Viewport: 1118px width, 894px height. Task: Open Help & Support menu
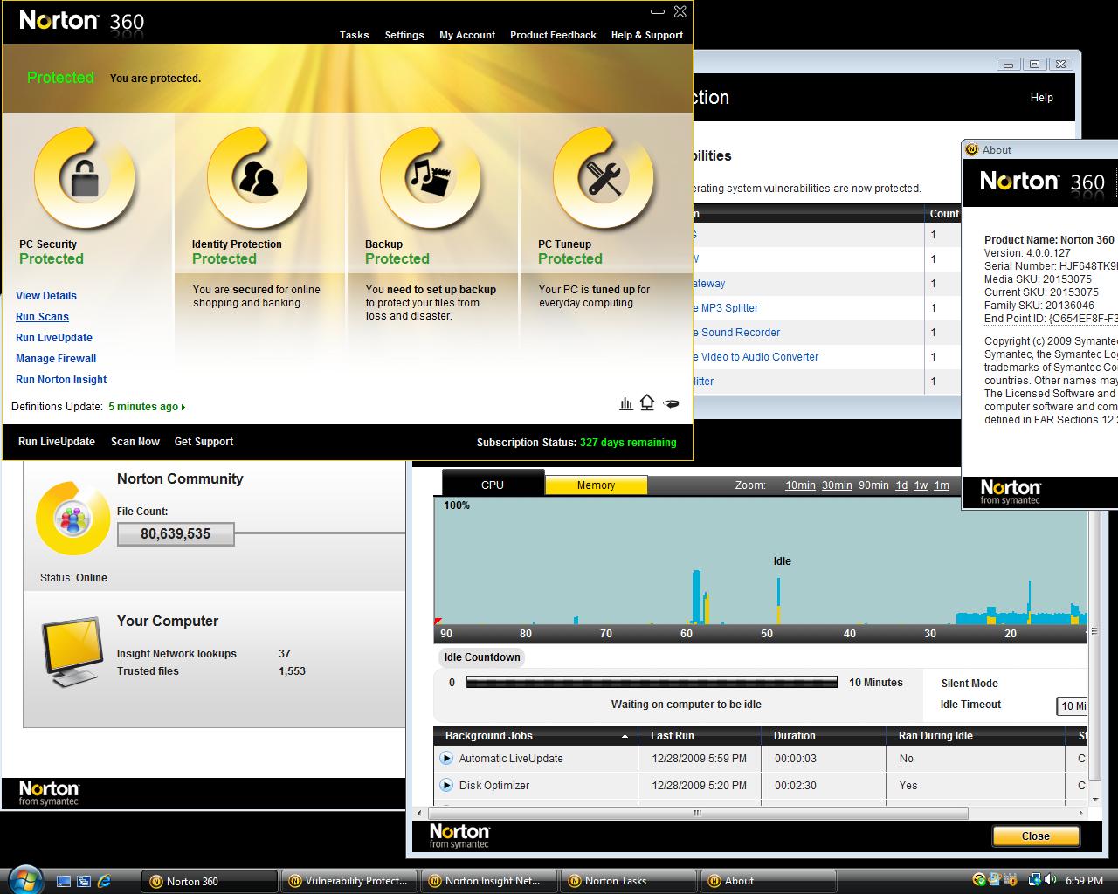coord(647,35)
